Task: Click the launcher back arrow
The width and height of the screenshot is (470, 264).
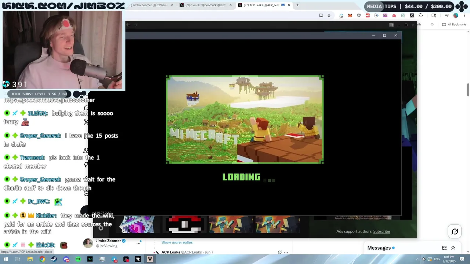Action: (x=128, y=25)
